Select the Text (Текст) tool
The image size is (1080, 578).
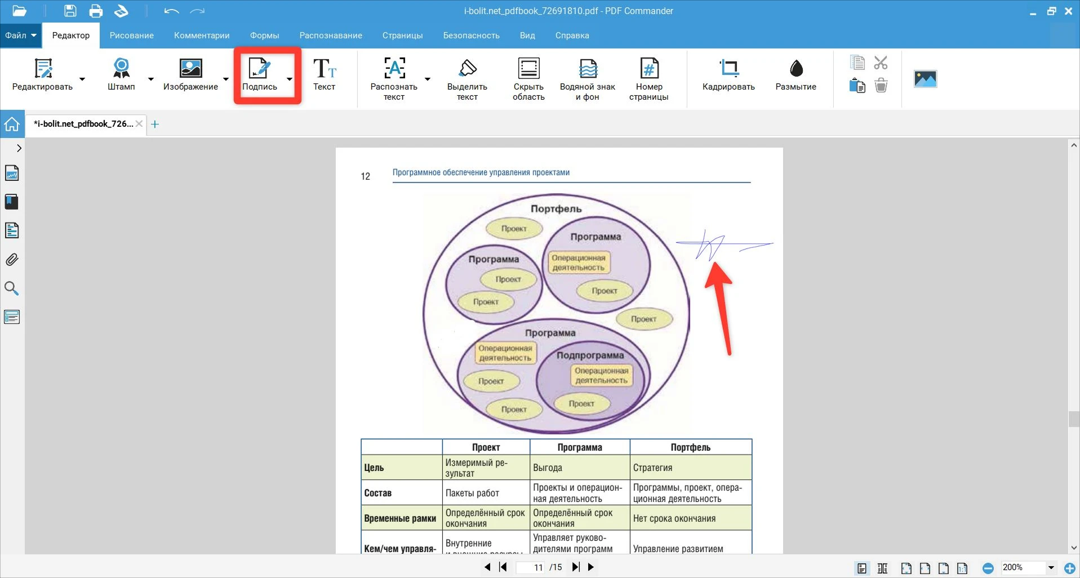point(324,69)
